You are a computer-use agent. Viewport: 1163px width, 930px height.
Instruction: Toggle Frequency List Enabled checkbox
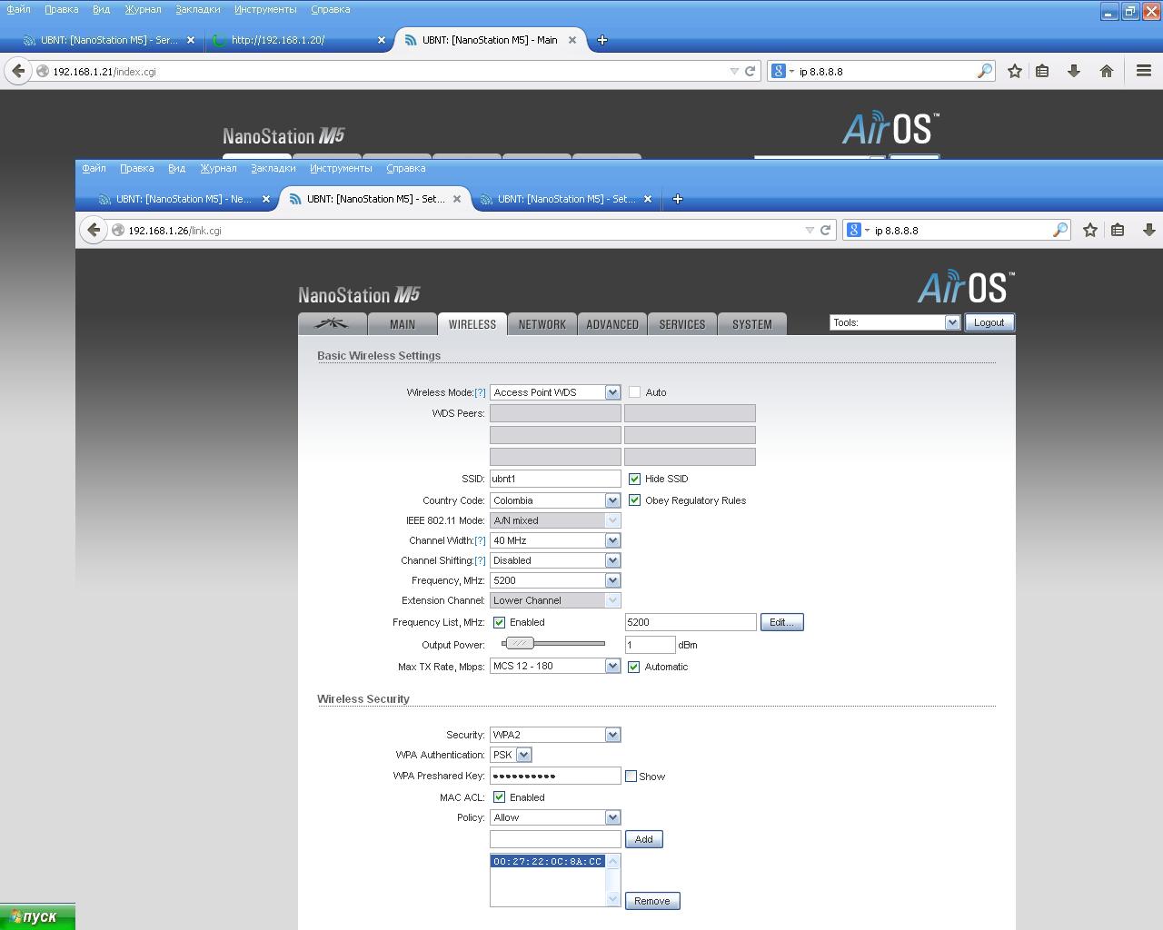click(499, 622)
